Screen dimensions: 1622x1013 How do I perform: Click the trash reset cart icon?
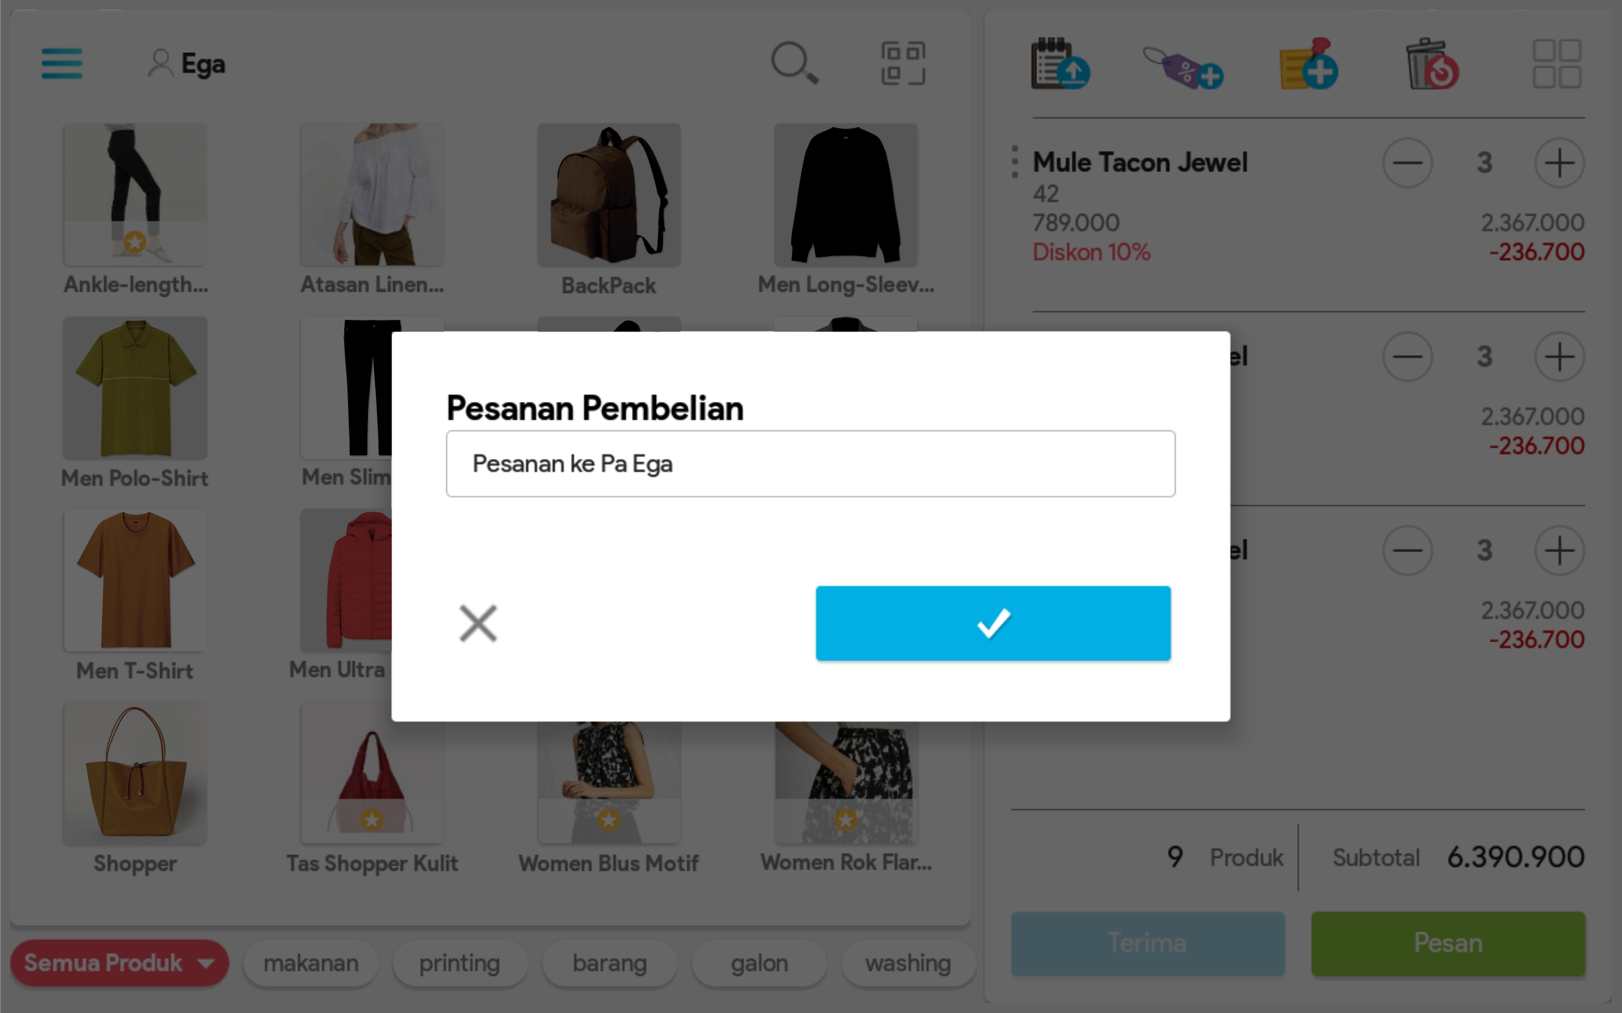coord(1432,65)
